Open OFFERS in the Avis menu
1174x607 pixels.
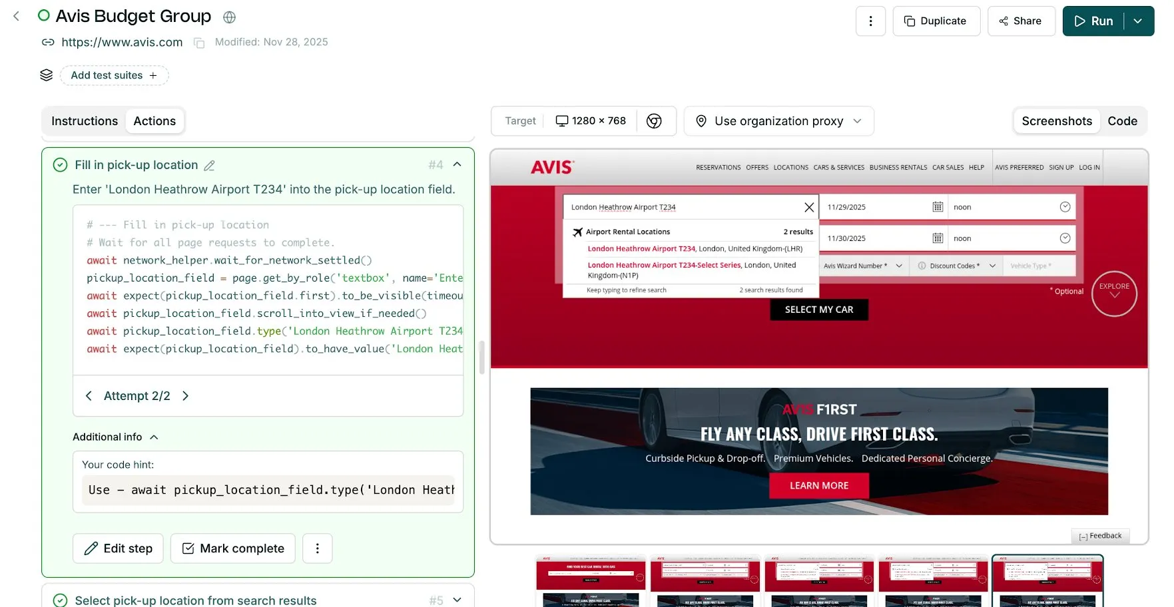pyautogui.click(x=757, y=168)
